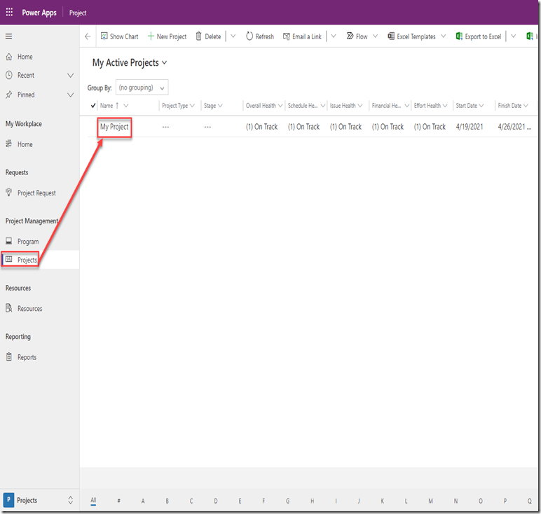Open the Group By dropdown
This screenshot has height=514, width=541.
point(142,88)
